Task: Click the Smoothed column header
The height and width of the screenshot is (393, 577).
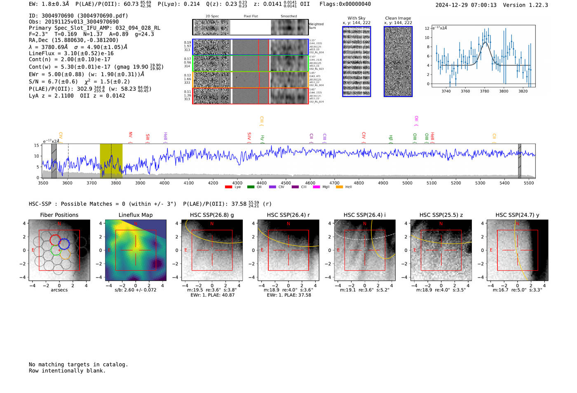Action: pos(288,16)
